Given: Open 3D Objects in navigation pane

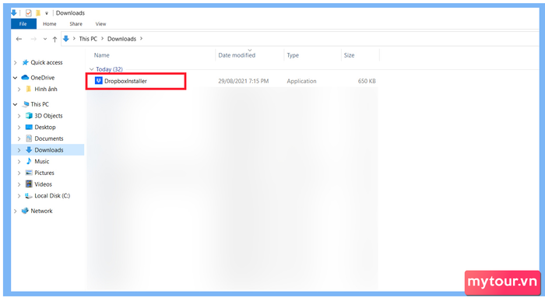Looking at the screenshot, I should (x=48, y=116).
